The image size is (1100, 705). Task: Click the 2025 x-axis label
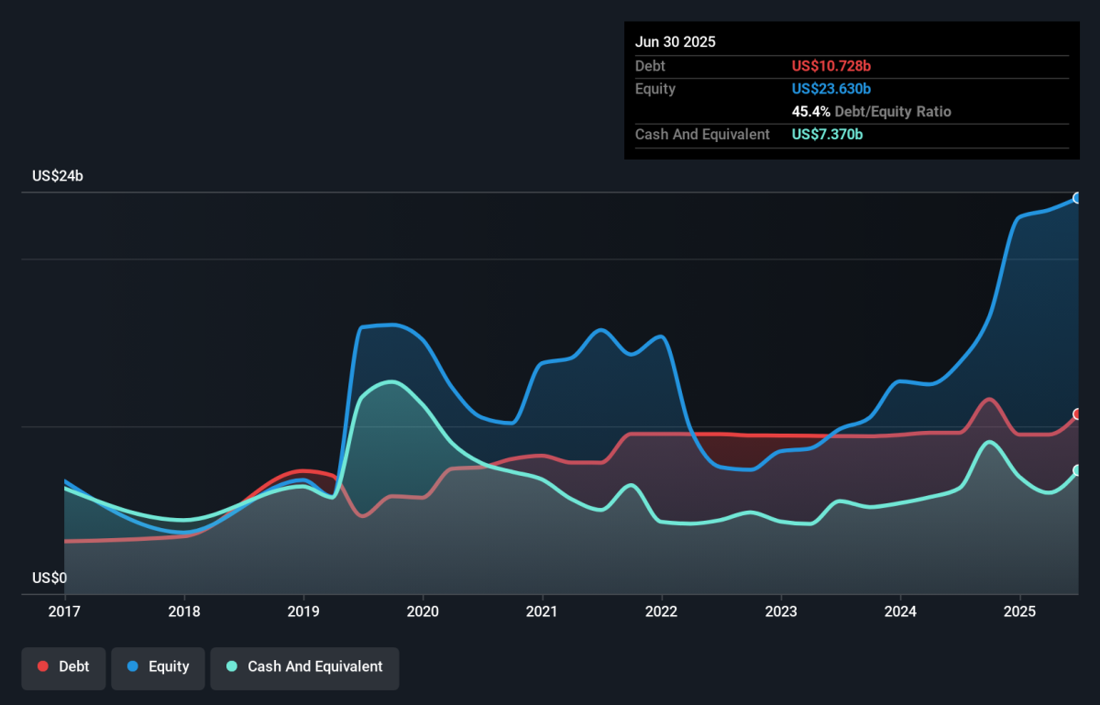click(1019, 611)
